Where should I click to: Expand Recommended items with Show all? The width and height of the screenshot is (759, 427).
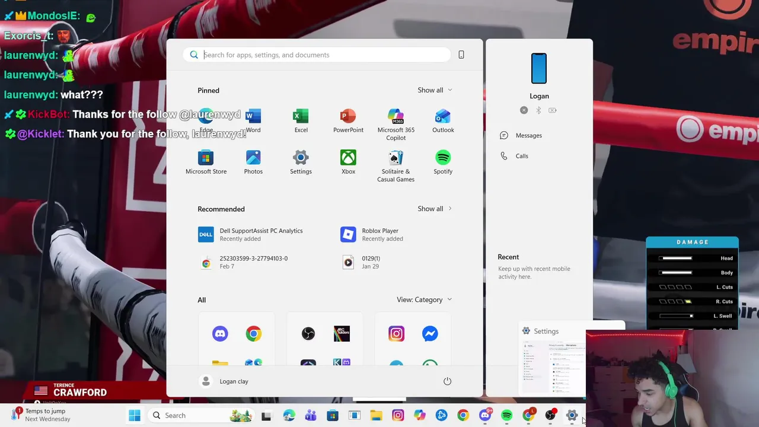click(x=435, y=209)
